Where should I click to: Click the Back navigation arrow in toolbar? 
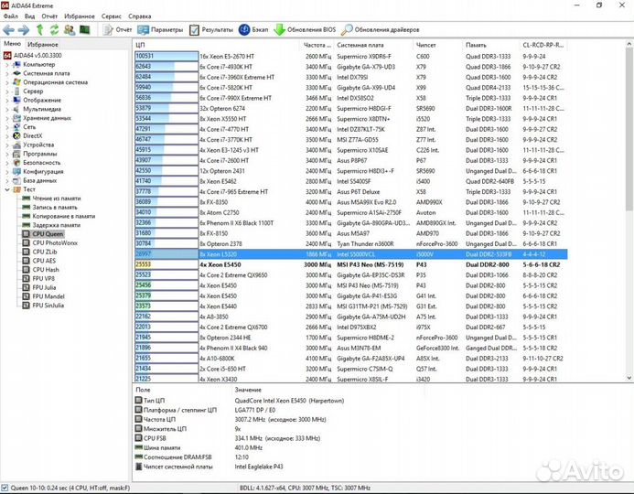pyautogui.click(x=8, y=29)
